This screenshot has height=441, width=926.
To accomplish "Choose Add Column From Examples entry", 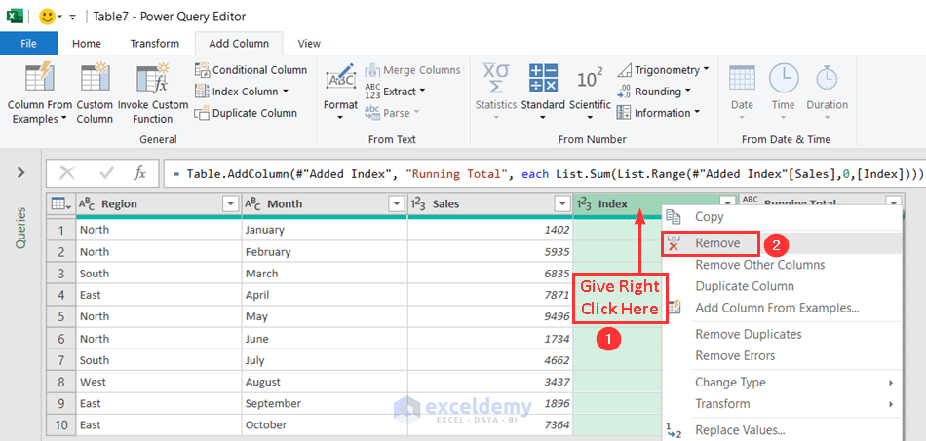I will [x=782, y=308].
